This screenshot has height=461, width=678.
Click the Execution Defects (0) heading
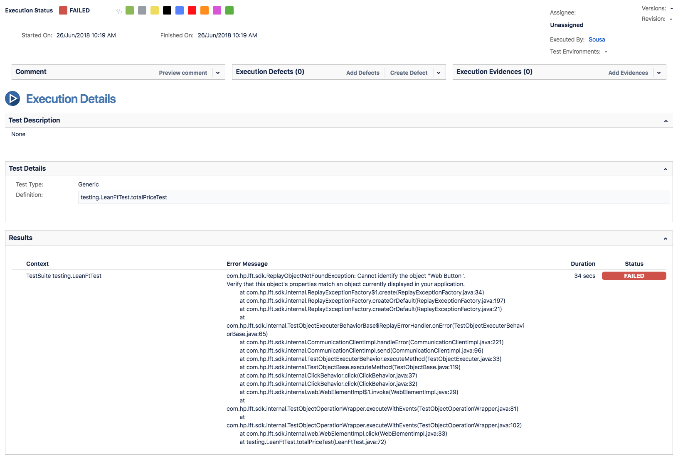point(270,71)
